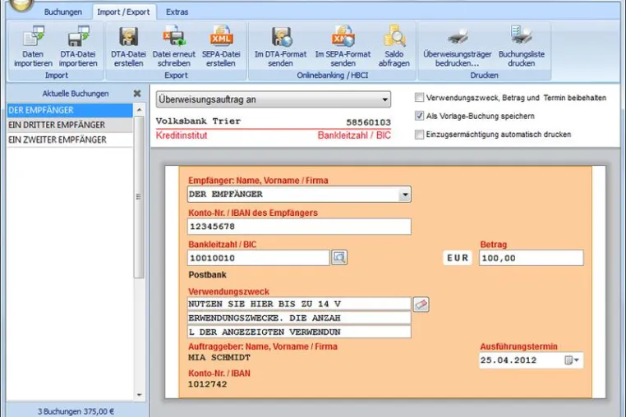Open the calendar for Ausführungstermin
This screenshot has width=626, height=417.
tap(572, 360)
